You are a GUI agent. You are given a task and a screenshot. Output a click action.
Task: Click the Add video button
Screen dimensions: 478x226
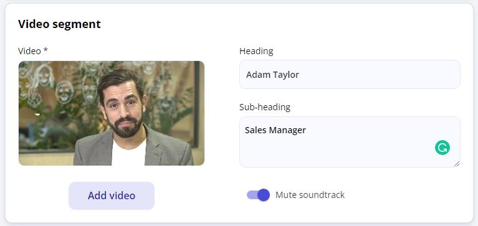(x=112, y=195)
